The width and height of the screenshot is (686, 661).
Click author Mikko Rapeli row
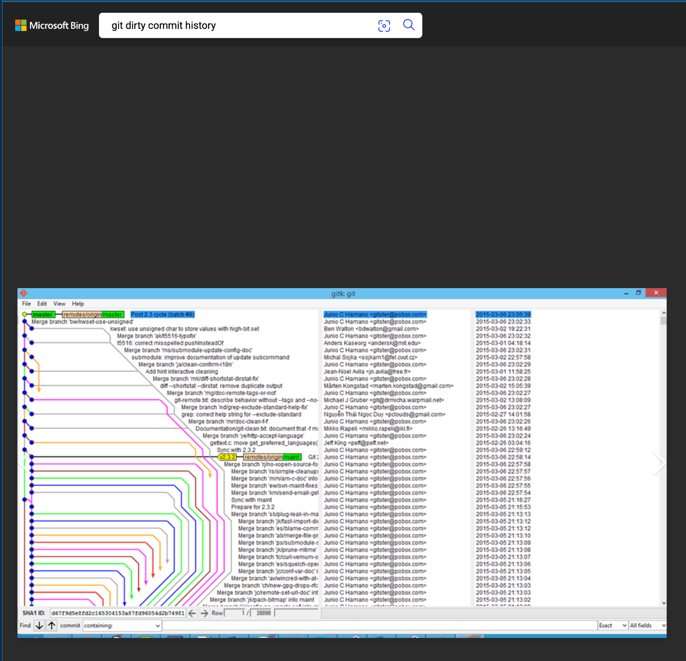click(x=368, y=429)
